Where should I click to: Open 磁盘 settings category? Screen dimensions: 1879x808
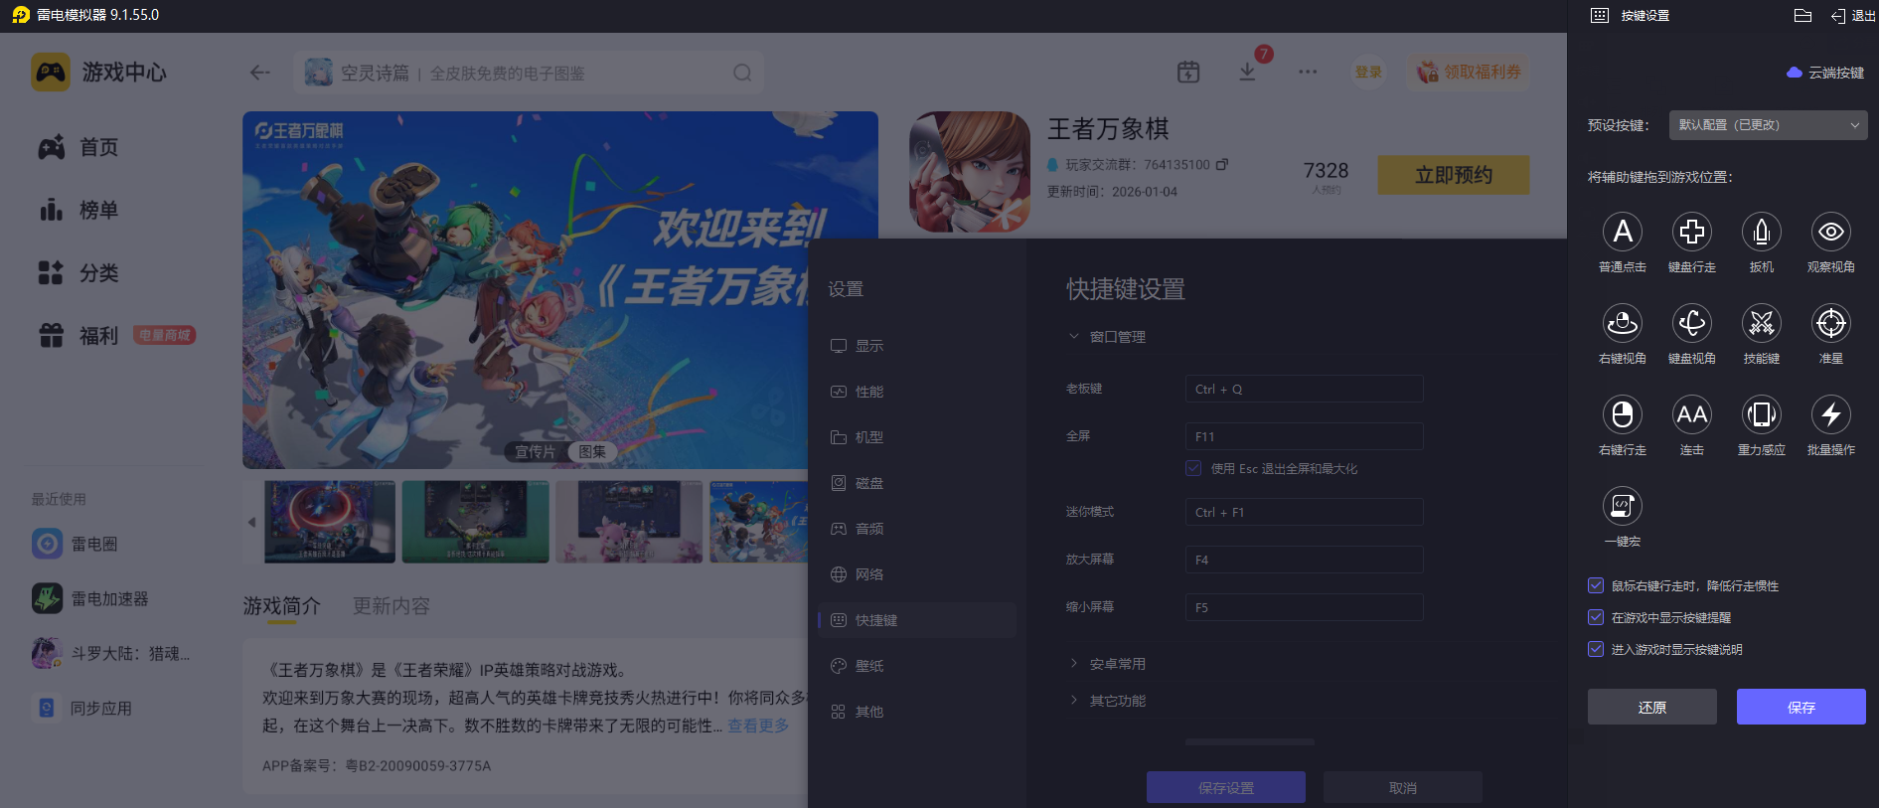[916, 483]
